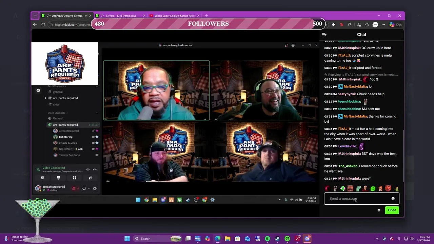Screen dimensions: 434x244
Task: Select General voice channel
Action: pos(58,118)
